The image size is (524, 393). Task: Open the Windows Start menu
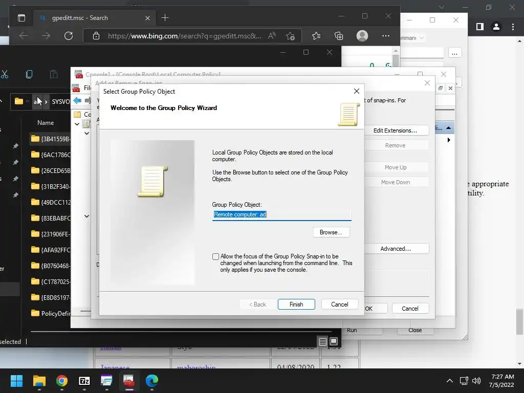16,381
